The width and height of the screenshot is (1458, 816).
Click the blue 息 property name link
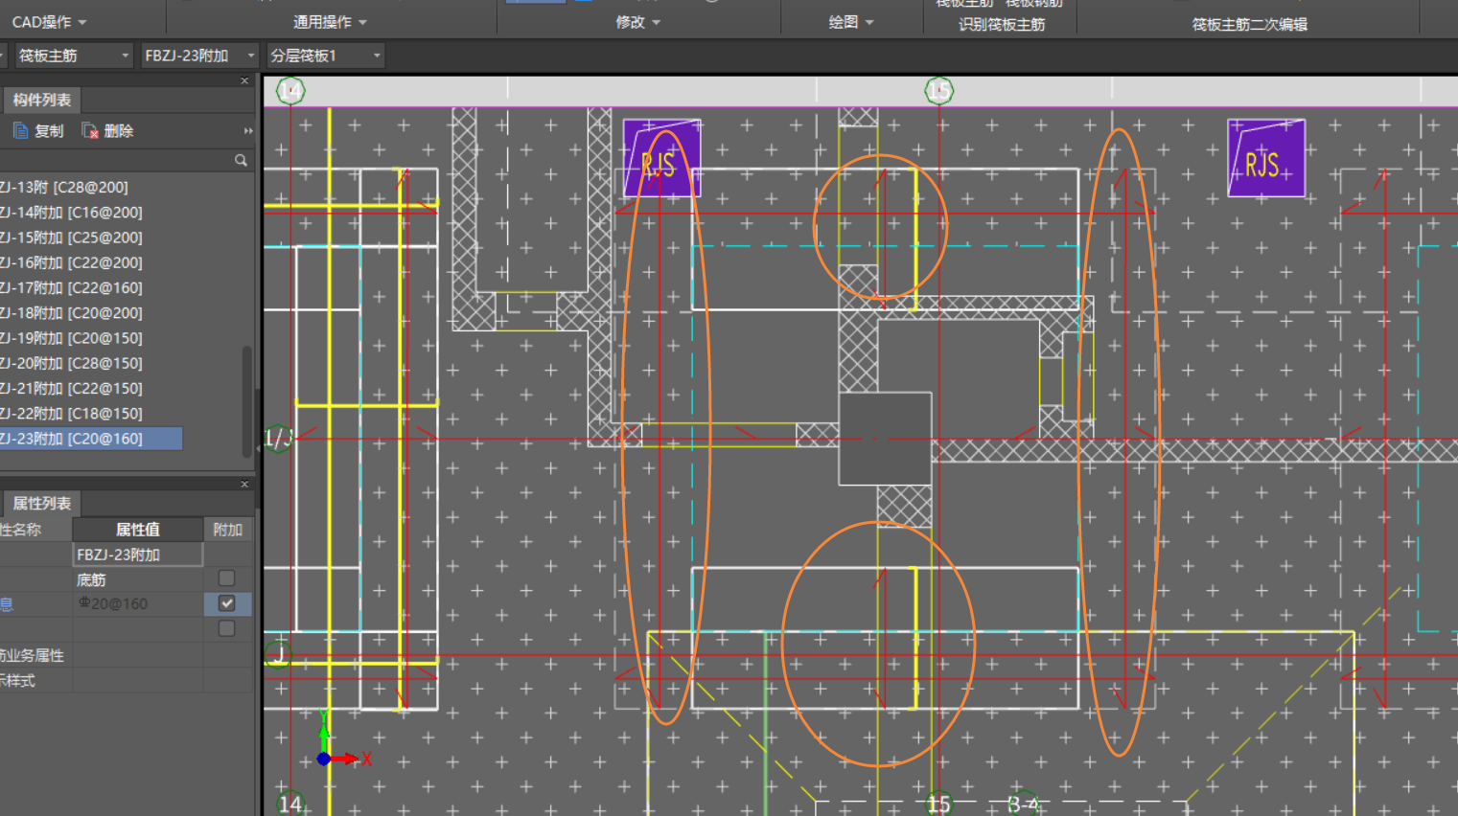pos(6,604)
